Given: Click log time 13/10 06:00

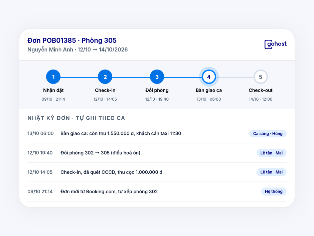Looking at the screenshot, I should (40, 133).
